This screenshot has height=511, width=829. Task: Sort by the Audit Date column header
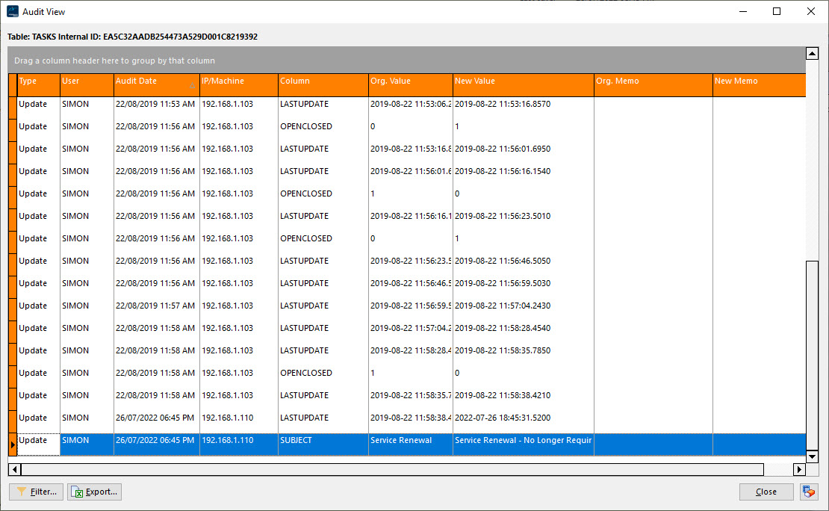[156, 81]
